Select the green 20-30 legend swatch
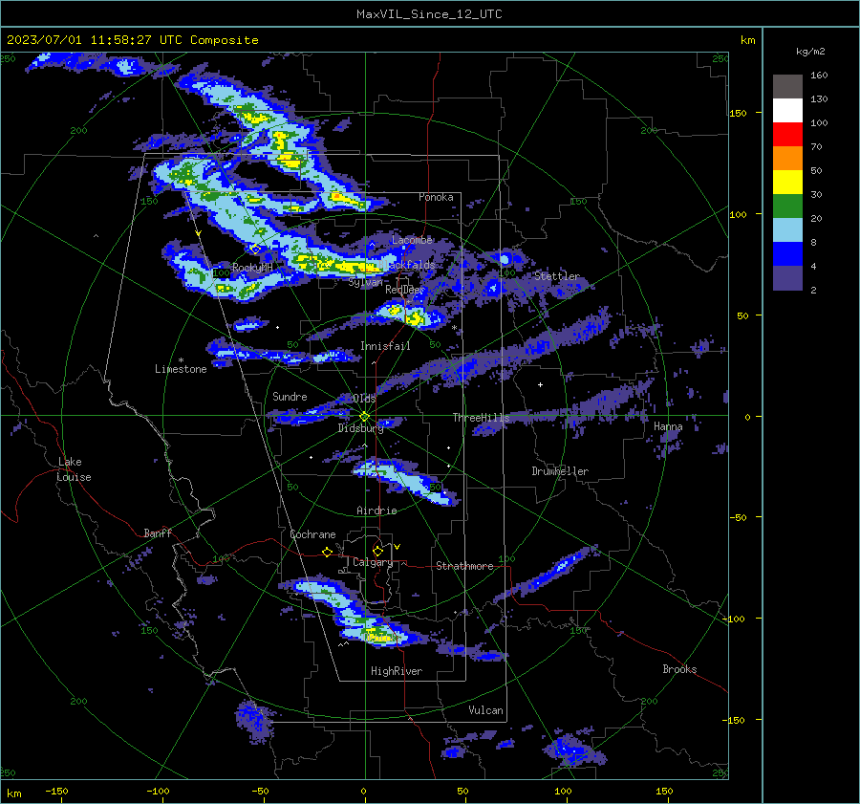 coord(787,206)
